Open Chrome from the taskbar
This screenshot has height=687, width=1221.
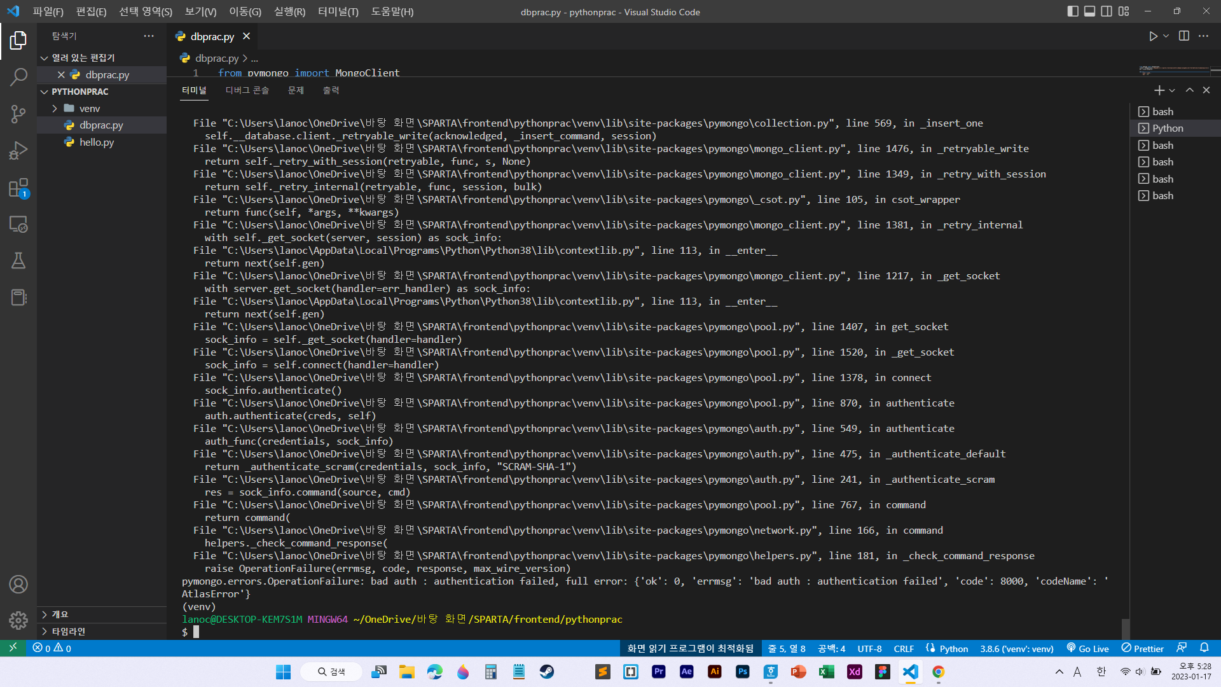tap(938, 672)
